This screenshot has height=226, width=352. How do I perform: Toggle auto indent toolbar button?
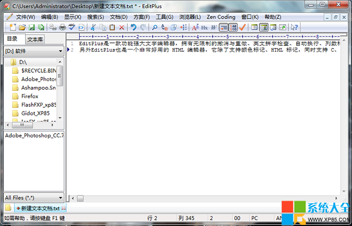[224, 27]
